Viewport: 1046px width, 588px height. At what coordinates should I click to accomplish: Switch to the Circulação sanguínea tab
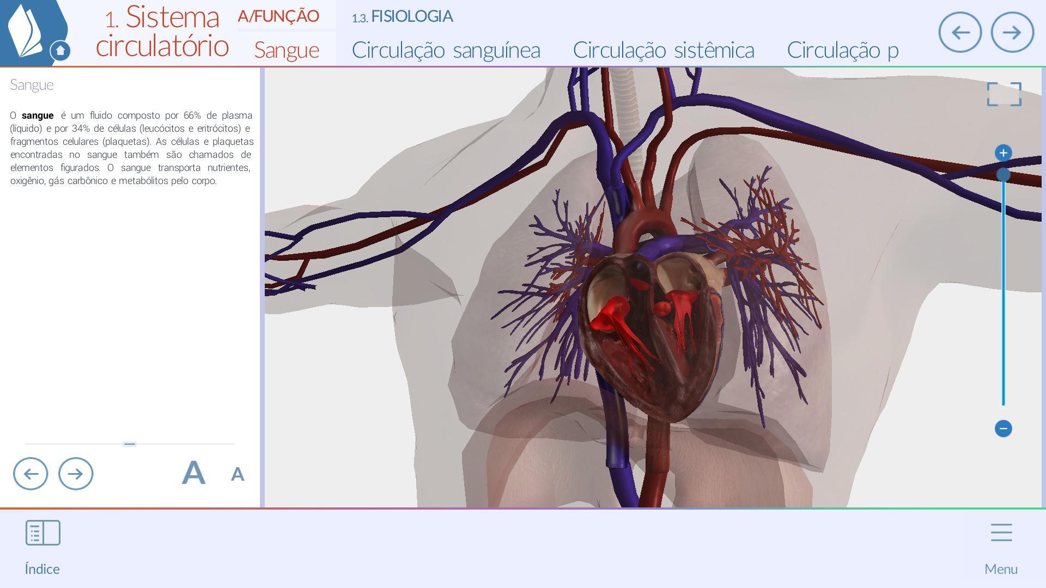(446, 50)
